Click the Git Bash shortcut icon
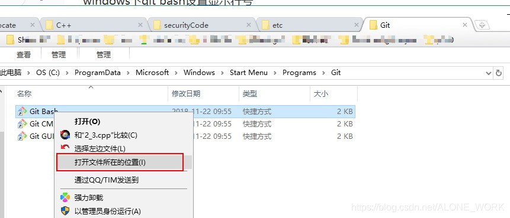Screen dimensions: 510x218 point(22,112)
